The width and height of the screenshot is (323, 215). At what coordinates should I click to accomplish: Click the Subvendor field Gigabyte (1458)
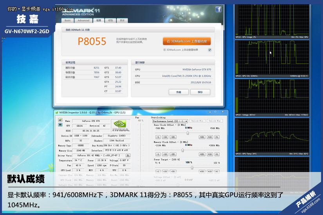pos(117,136)
